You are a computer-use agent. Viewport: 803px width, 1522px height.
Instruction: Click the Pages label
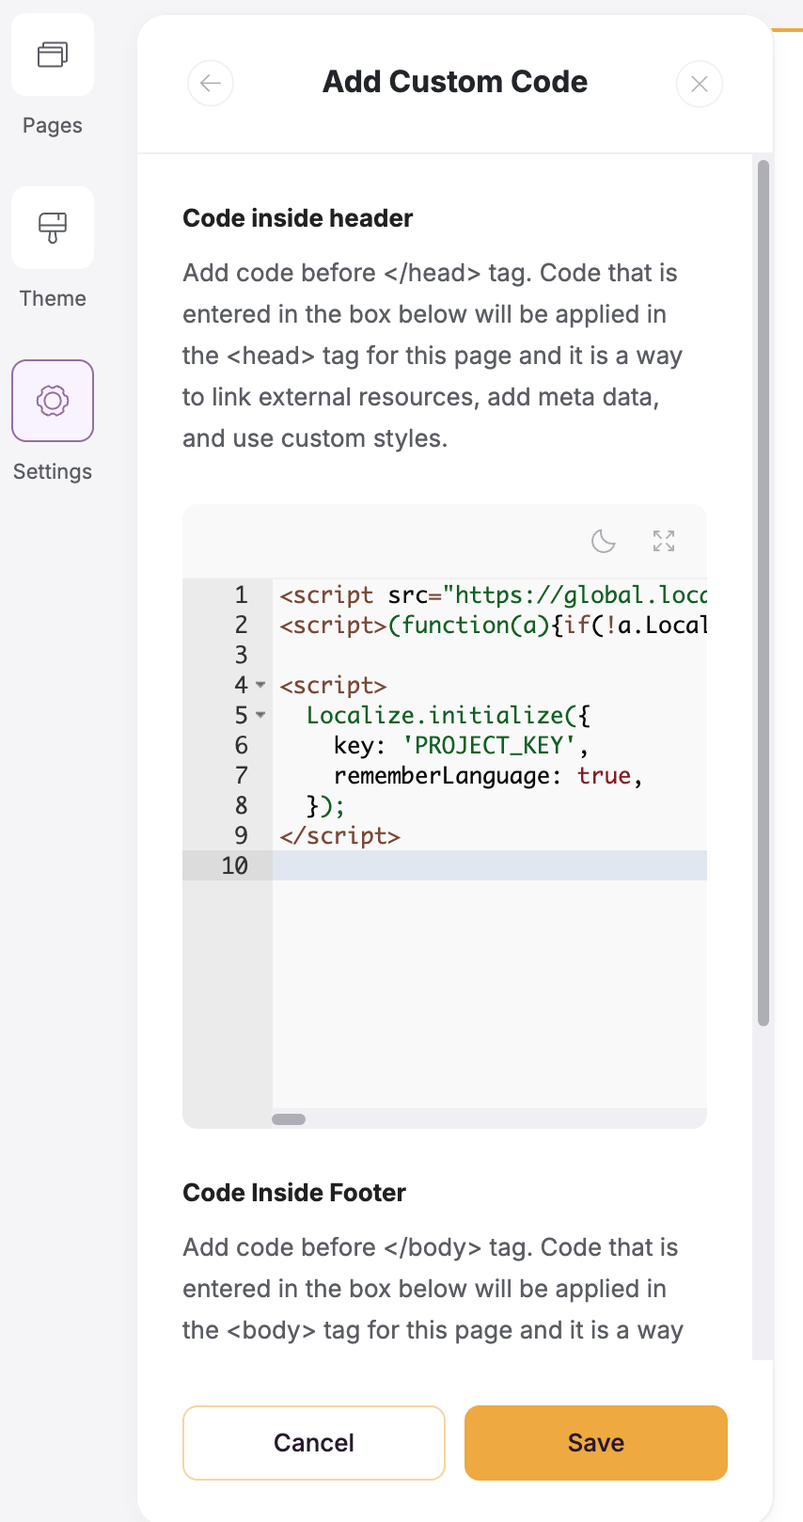pyautogui.click(x=53, y=125)
